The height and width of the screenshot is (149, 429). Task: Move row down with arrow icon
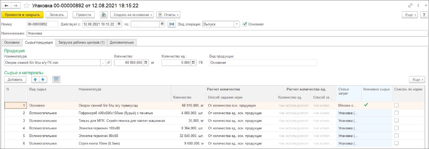pos(43,80)
